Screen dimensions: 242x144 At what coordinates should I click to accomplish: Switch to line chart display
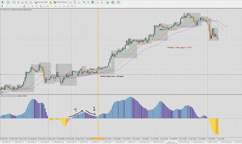click(x=79, y=2)
